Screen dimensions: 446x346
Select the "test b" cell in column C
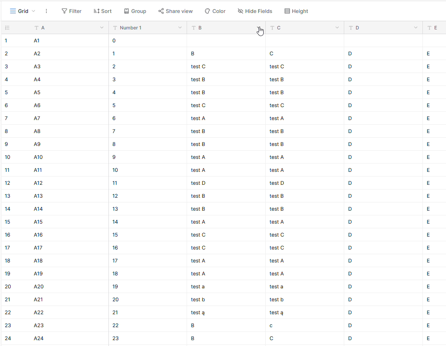(x=305, y=300)
